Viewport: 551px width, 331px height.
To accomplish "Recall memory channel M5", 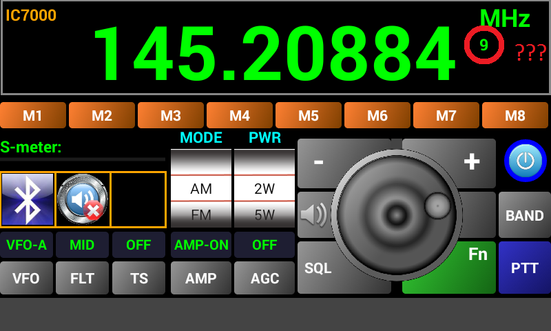I will click(309, 116).
